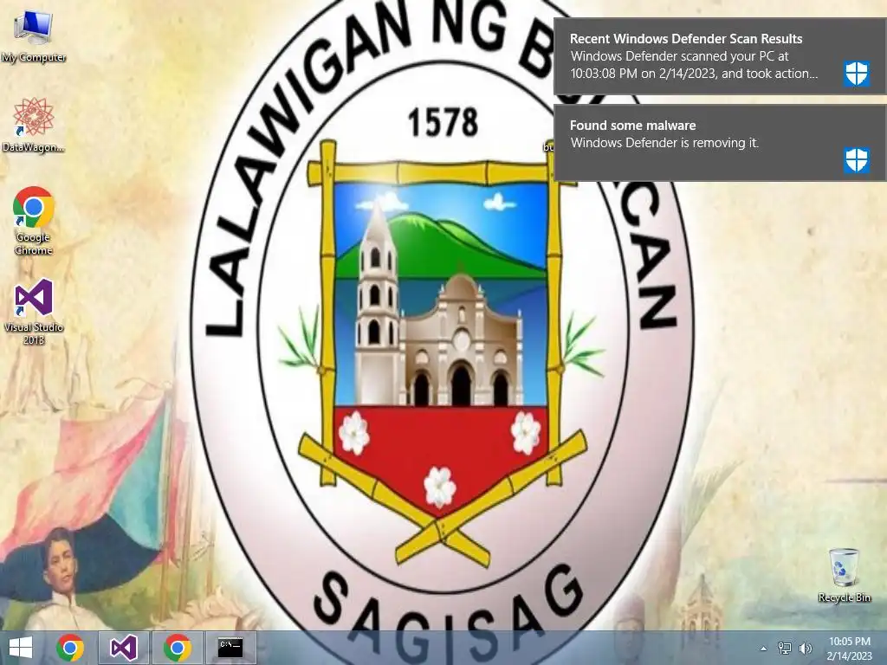Screen dimensions: 887x665
Task: Click the shield icon in malware notification
Action: (x=857, y=160)
